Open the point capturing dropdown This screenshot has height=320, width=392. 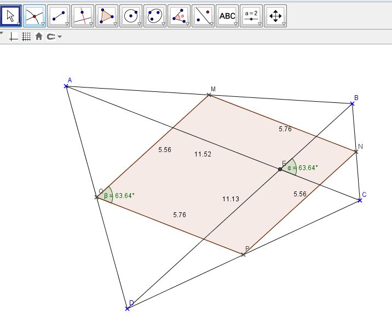(x=54, y=37)
